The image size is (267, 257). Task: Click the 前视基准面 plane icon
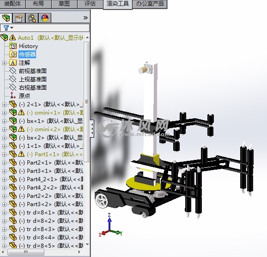click(12, 71)
